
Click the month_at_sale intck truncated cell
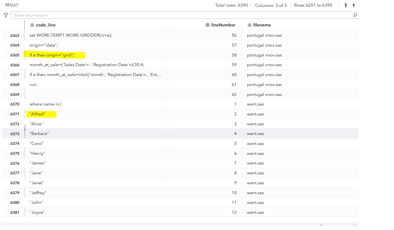(95, 75)
